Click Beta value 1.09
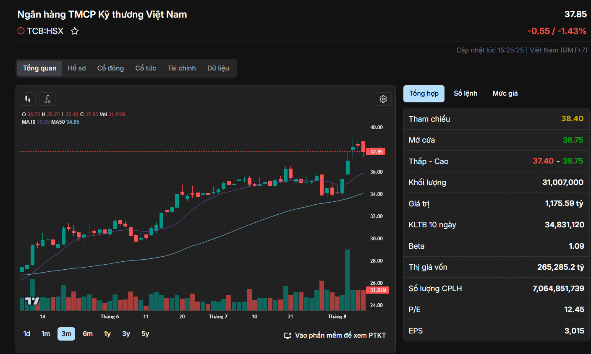The height and width of the screenshot is (354, 591). coord(576,246)
